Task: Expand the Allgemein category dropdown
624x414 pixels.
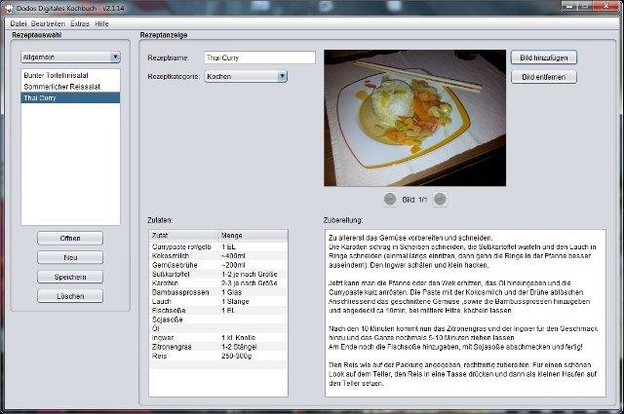Action: 70,56
